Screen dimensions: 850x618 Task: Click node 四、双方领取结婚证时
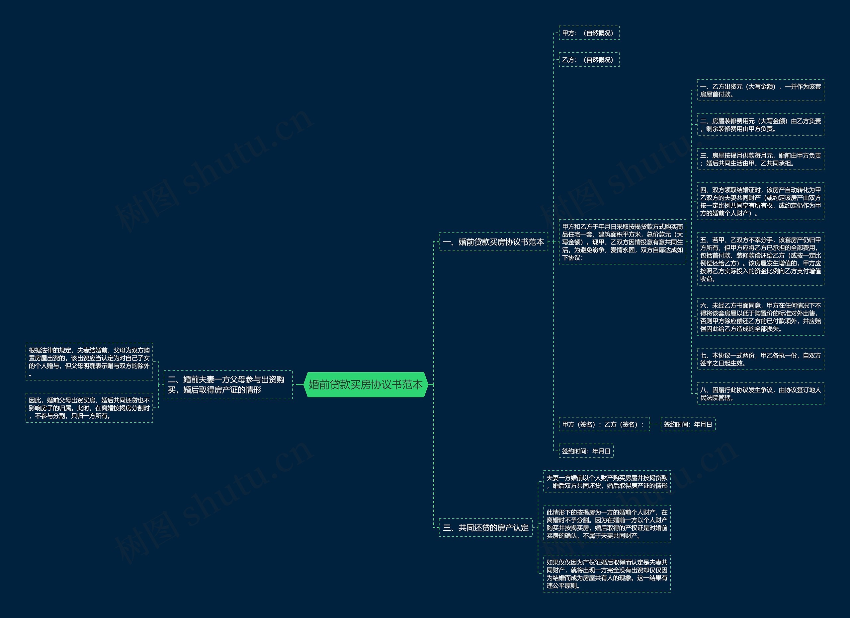[x=760, y=201]
